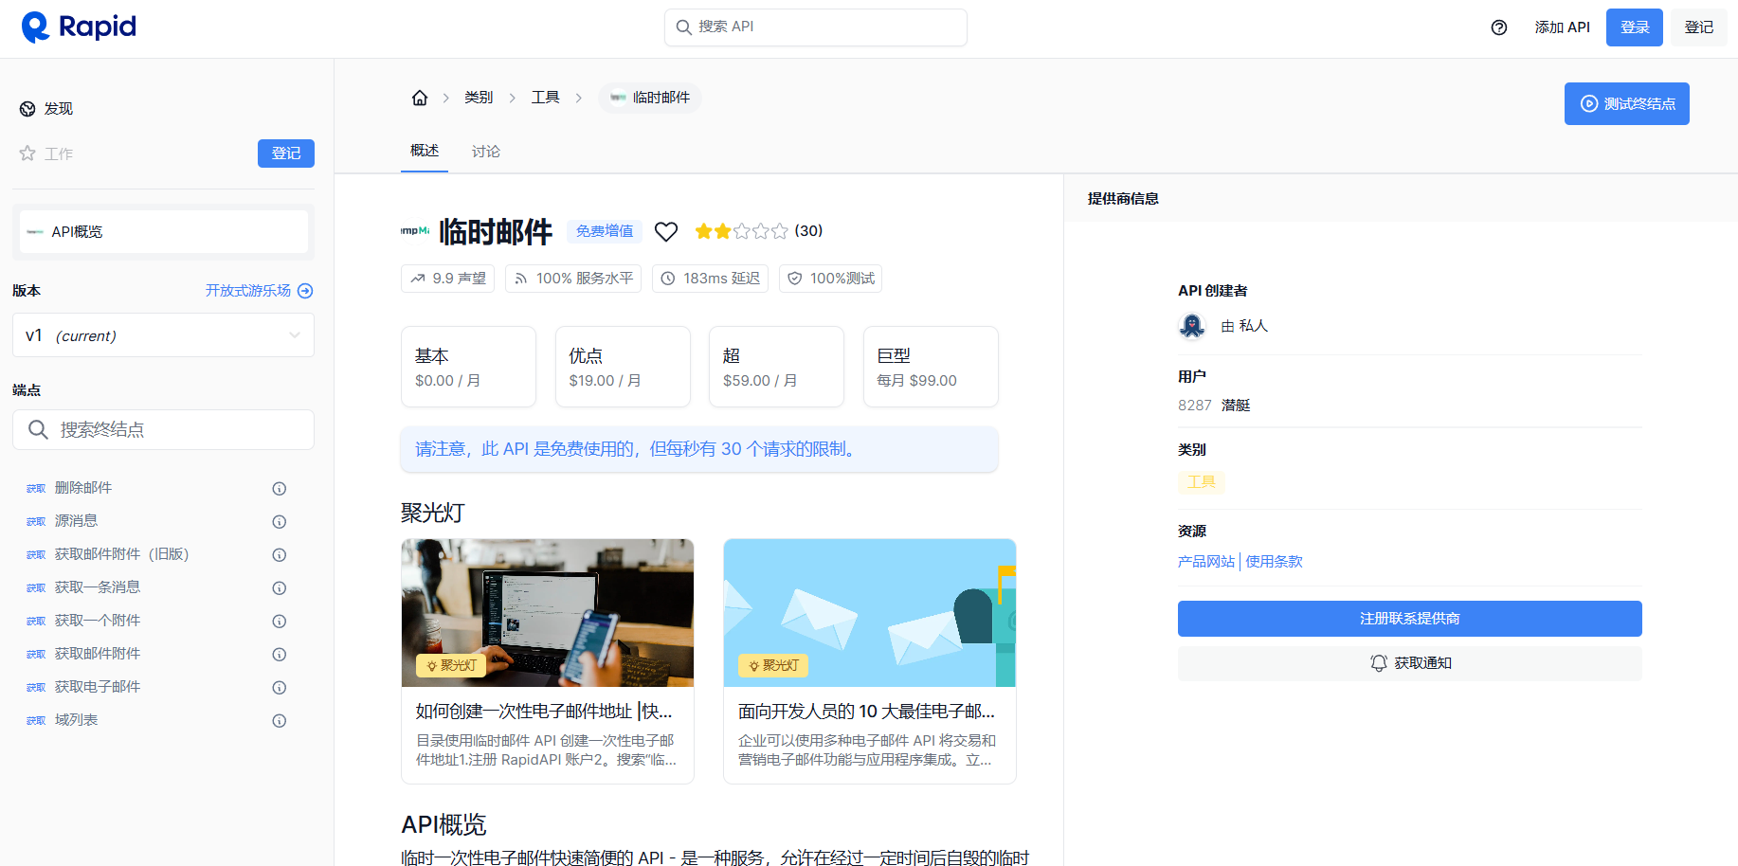The image size is (1738, 866).
Task: Open the 开放式游乐场 link
Action: point(248,291)
